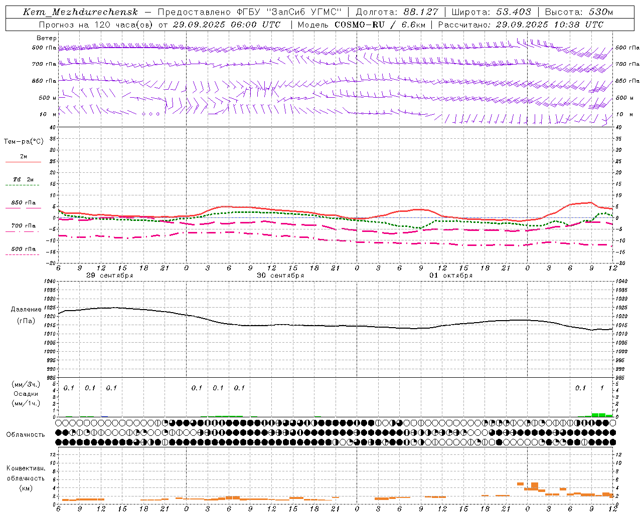Click the Ветер wind panel label
642x513 pixels.
click(x=47, y=38)
